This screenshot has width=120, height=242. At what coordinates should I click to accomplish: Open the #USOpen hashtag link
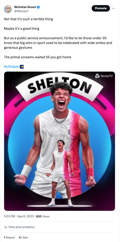click(12, 67)
